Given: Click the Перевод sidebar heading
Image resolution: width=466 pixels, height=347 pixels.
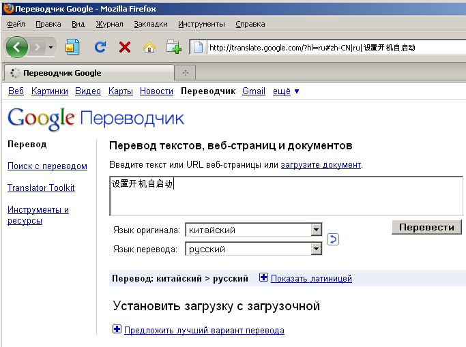Looking at the screenshot, I should click(x=27, y=145).
